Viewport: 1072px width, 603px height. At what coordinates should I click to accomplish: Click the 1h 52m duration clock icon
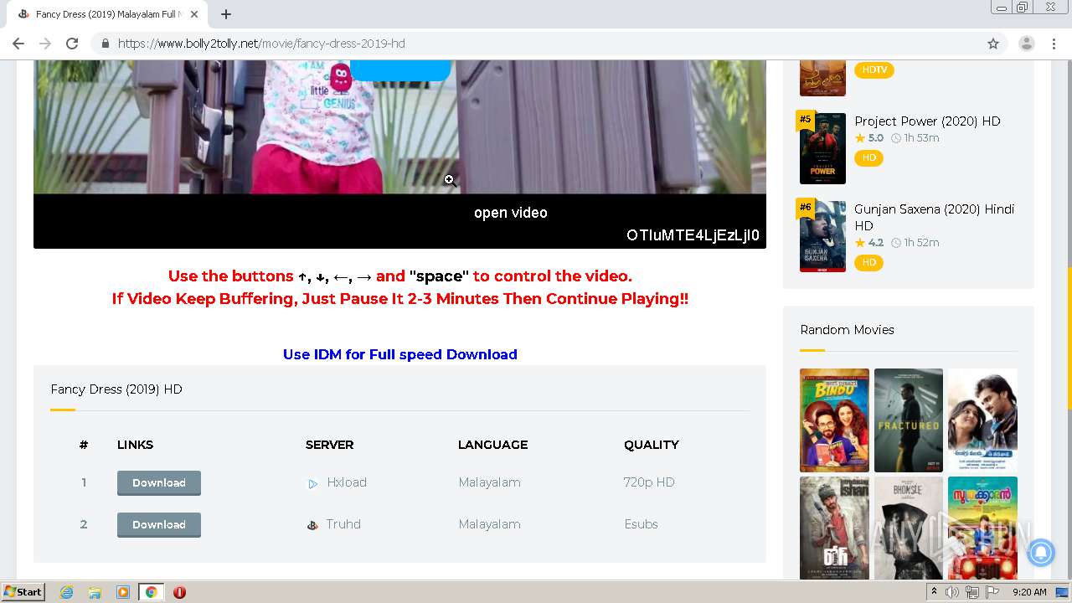point(896,243)
